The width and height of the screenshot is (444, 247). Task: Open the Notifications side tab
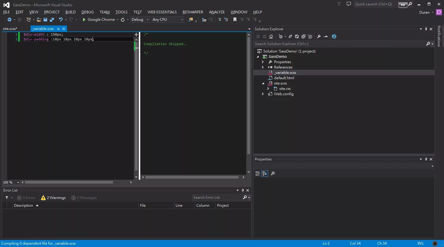click(x=439, y=36)
